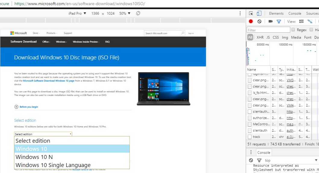Filter requests by CSS

click(x=276, y=37)
